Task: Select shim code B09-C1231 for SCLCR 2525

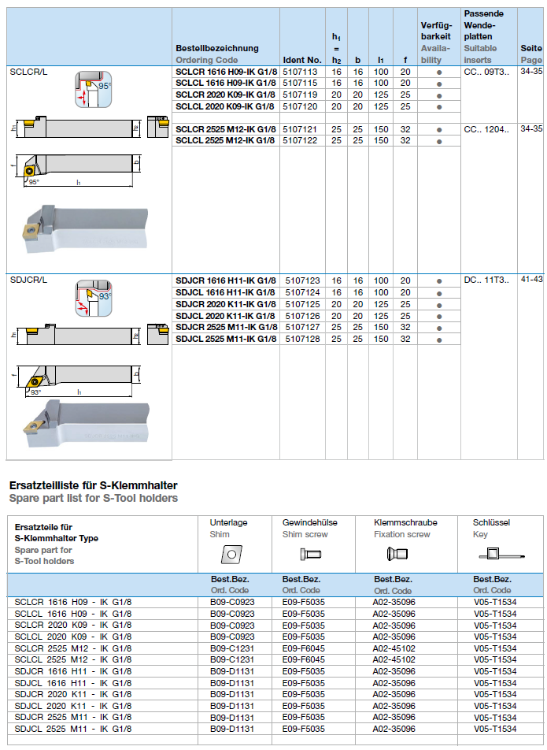Action: (x=232, y=648)
